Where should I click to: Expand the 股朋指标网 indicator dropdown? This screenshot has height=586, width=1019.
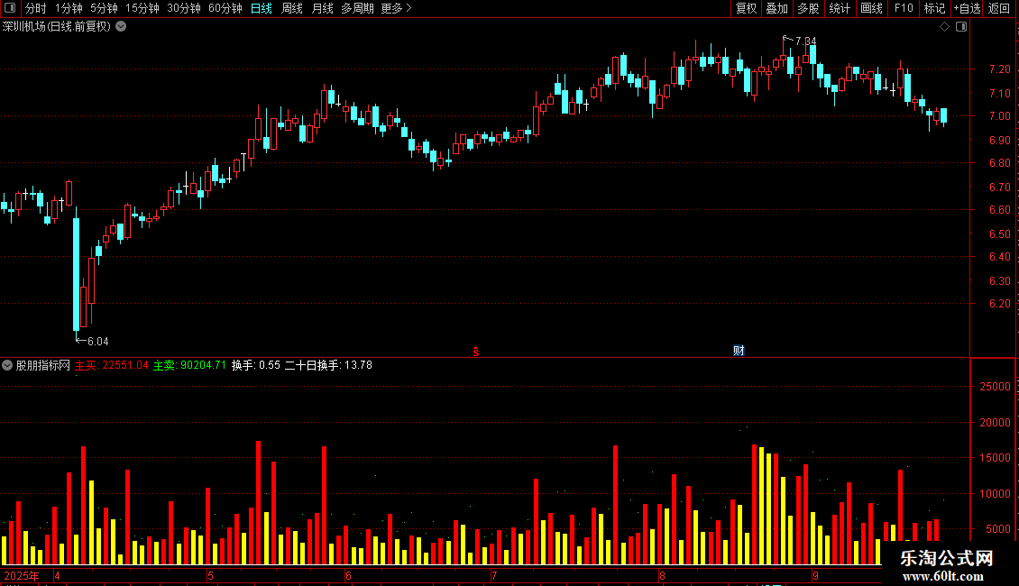pyautogui.click(x=7, y=365)
